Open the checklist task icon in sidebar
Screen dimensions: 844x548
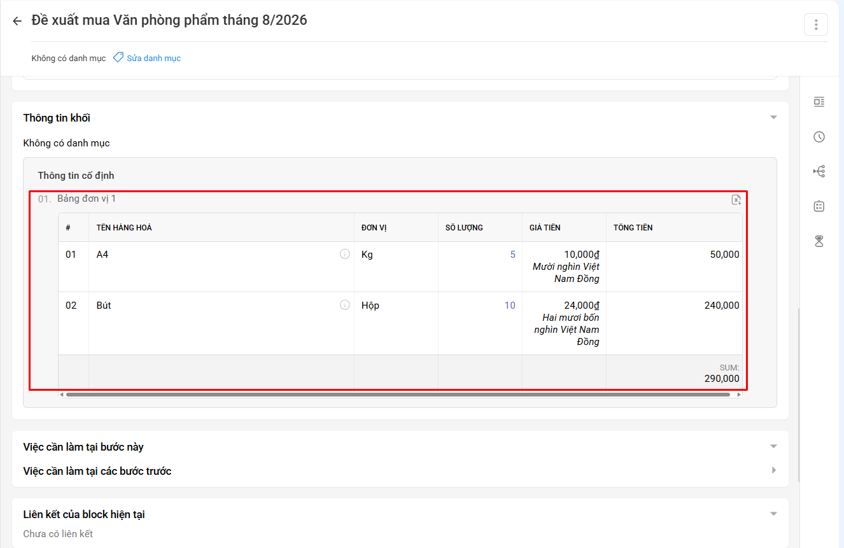[x=819, y=206]
